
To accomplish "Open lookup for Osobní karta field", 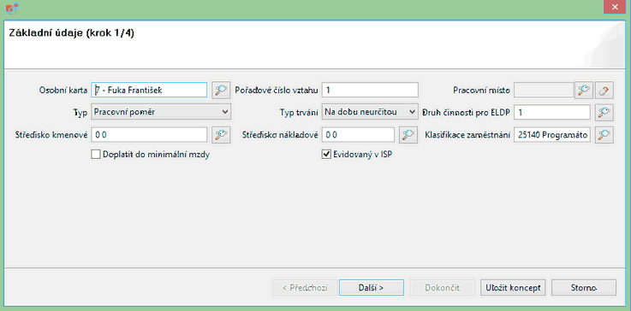I will pos(221,90).
